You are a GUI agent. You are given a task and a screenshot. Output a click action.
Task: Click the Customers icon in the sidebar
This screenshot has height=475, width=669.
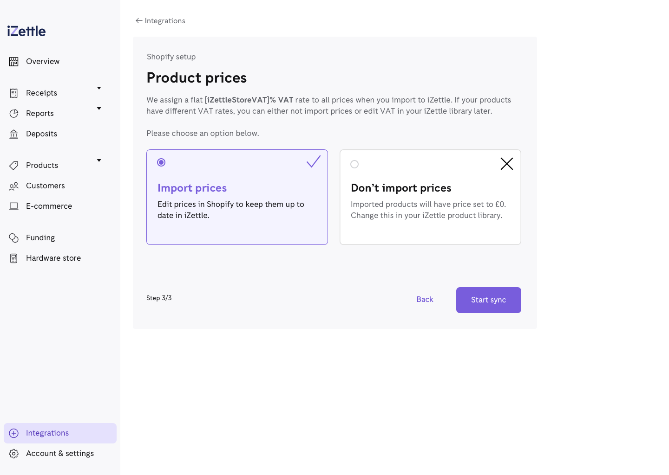coord(13,186)
